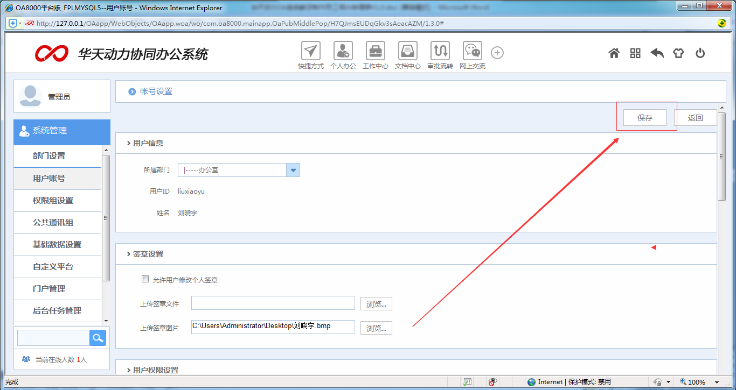This screenshot has width=736, height=390.
Task: Click the home icon in top right
Action: pos(614,53)
